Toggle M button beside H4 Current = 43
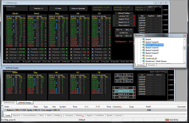This screenshot has height=123, width=189. click(71, 49)
